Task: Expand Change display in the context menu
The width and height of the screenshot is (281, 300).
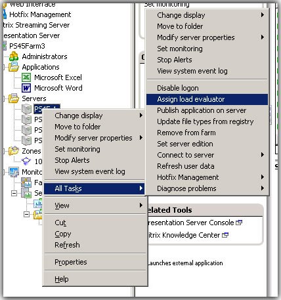Action: (x=95, y=116)
